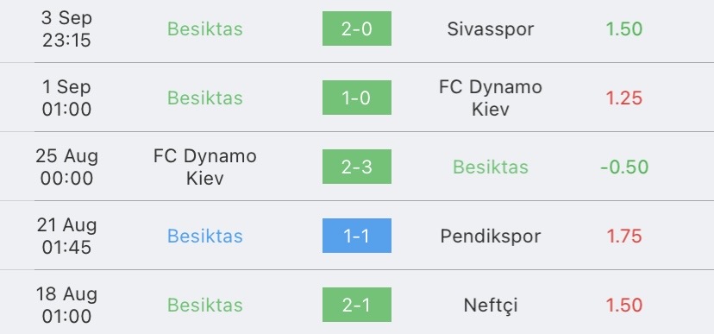714x334 pixels.
Task: Select the blue Besiktas name in Pendikspor match
Action: [x=205, y=236]
